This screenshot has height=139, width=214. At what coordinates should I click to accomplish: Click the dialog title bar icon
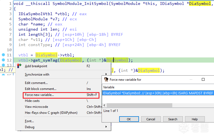click(106, 79)
